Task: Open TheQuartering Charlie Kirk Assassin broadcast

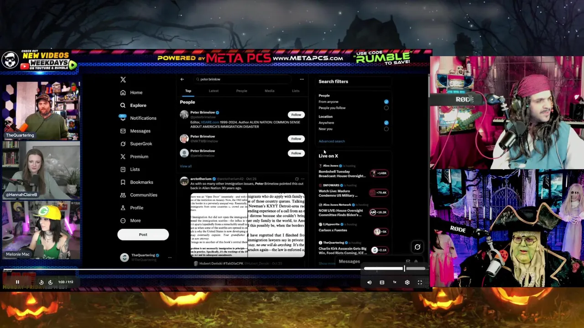Action: pyautogui.click(x=342, y=251)
